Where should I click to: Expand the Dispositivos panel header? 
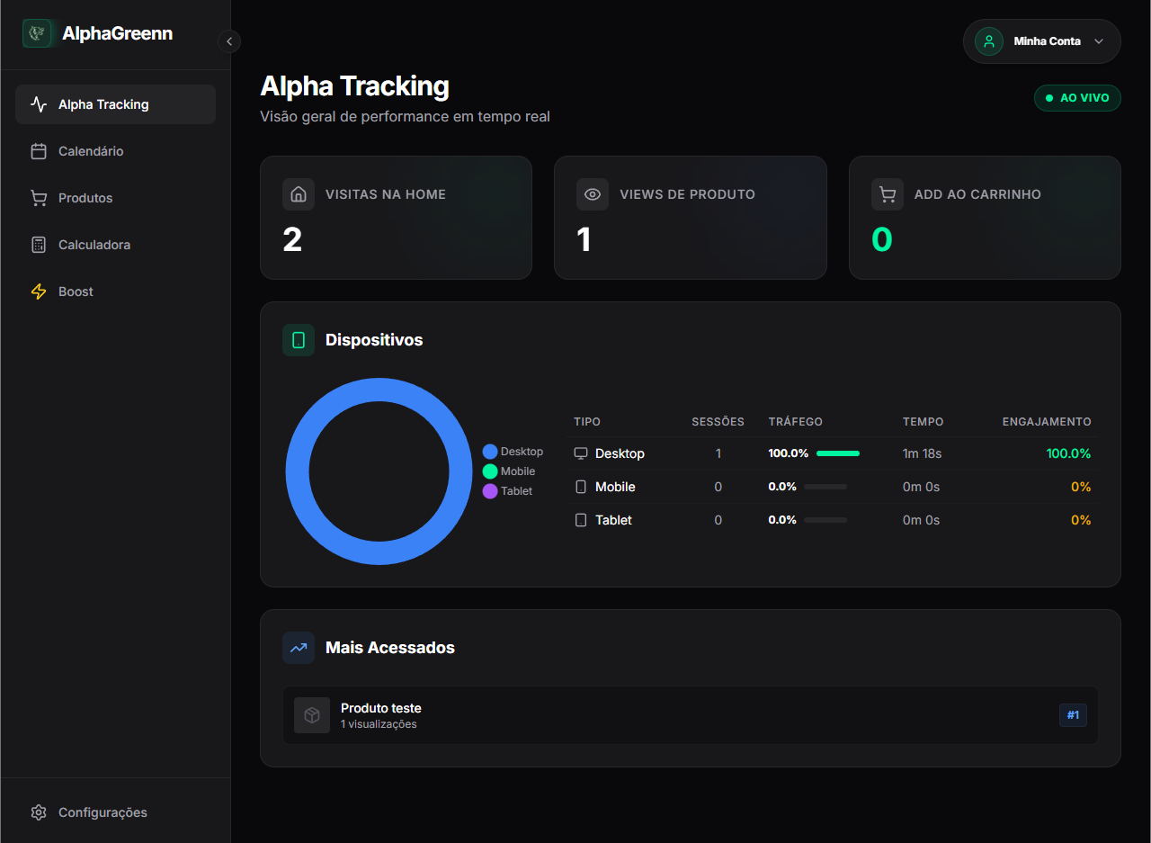click(375, 339)
